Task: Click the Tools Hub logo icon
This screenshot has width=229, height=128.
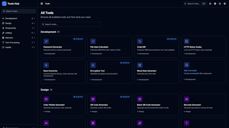Action: coord(4,4)
